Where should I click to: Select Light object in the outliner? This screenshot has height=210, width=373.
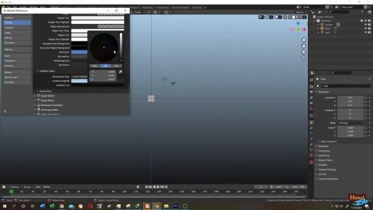(327, 32)
